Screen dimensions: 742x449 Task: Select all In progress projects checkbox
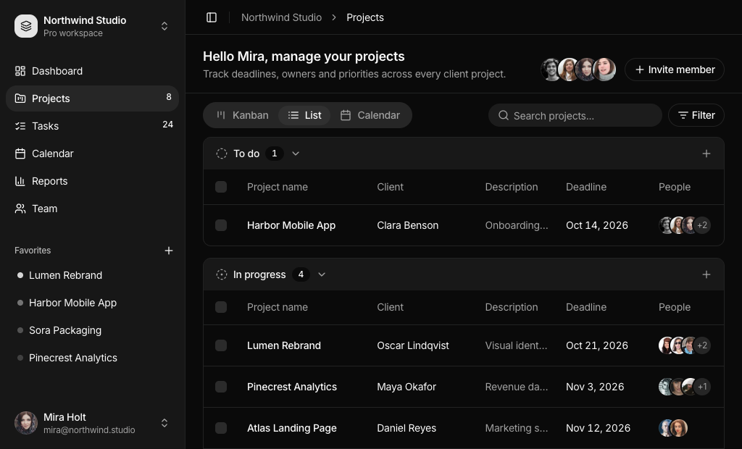click(x=221, y=307)
